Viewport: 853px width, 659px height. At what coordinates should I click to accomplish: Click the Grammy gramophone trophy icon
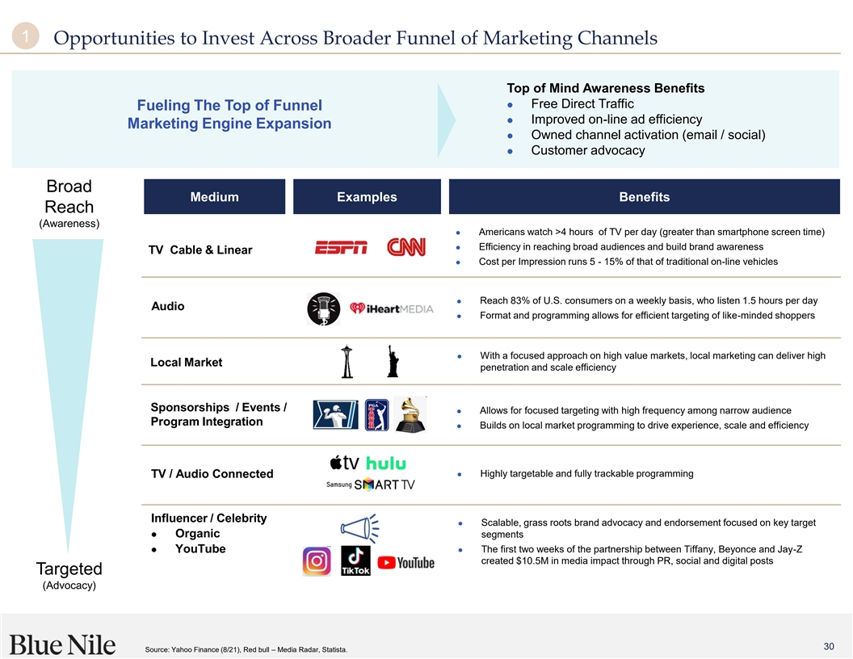[x=411, y=416]
